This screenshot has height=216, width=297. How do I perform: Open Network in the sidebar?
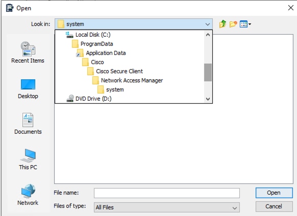[x=28, y=195]
